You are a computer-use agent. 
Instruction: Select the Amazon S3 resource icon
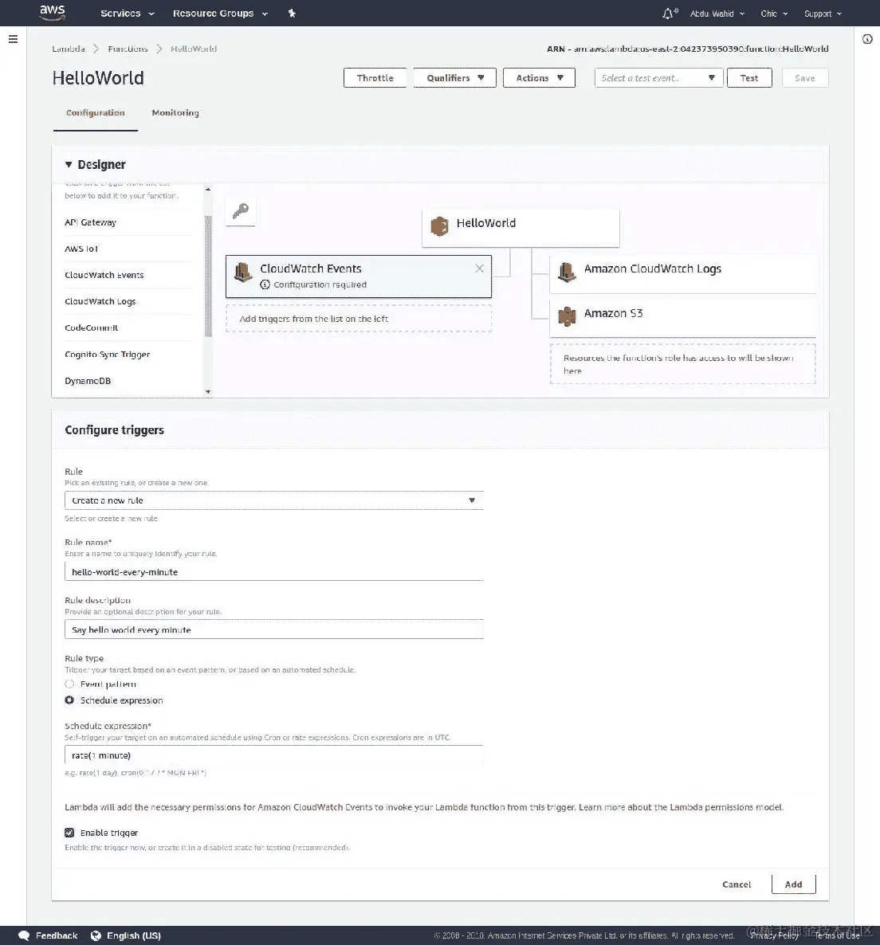[567, 316]
